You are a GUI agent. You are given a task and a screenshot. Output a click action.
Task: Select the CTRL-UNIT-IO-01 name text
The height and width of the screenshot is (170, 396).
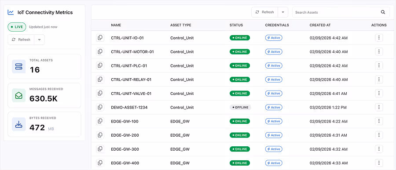[127, 38]
